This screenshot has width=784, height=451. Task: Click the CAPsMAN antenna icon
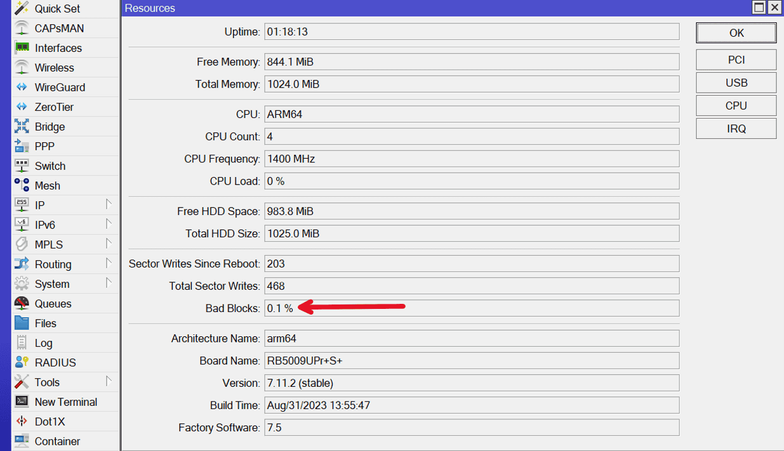point(22,29)
